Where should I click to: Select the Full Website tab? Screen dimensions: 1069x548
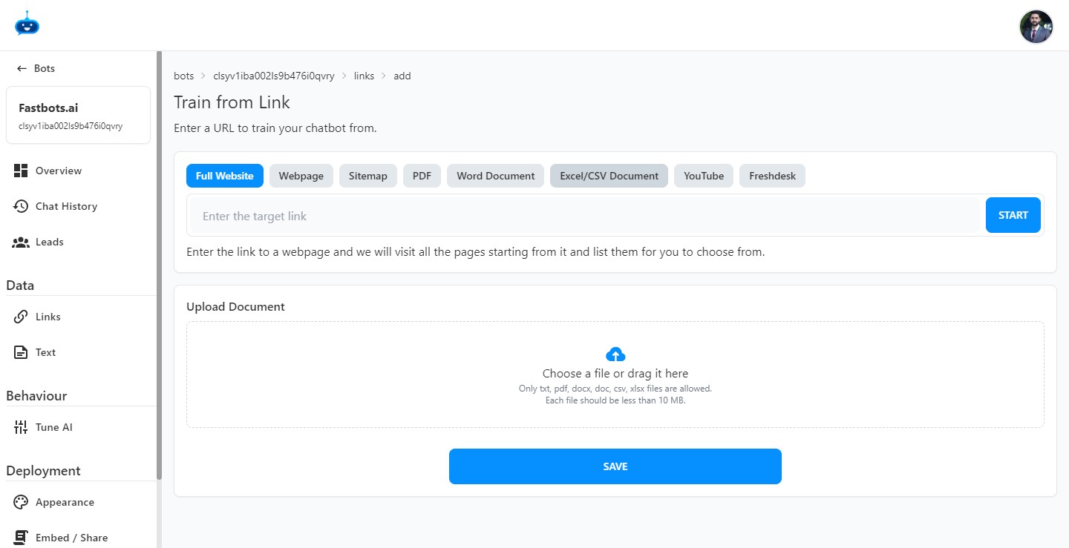225,176
